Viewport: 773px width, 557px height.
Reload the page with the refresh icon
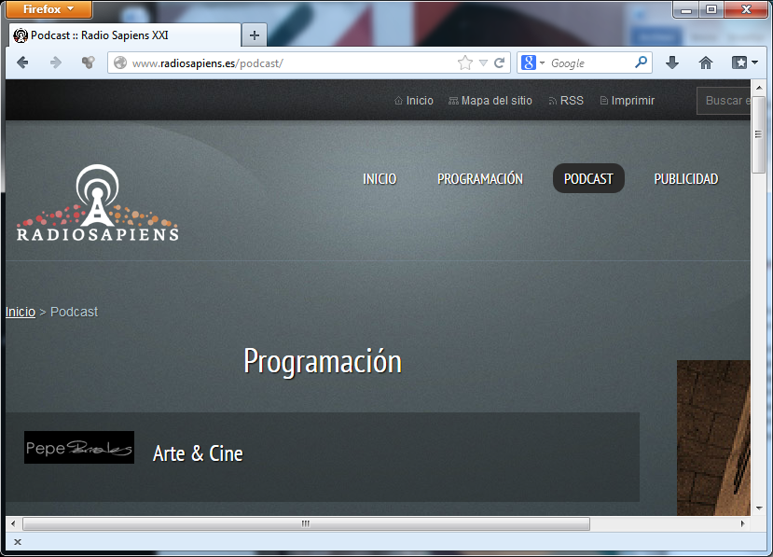click(x=500, y=63)
